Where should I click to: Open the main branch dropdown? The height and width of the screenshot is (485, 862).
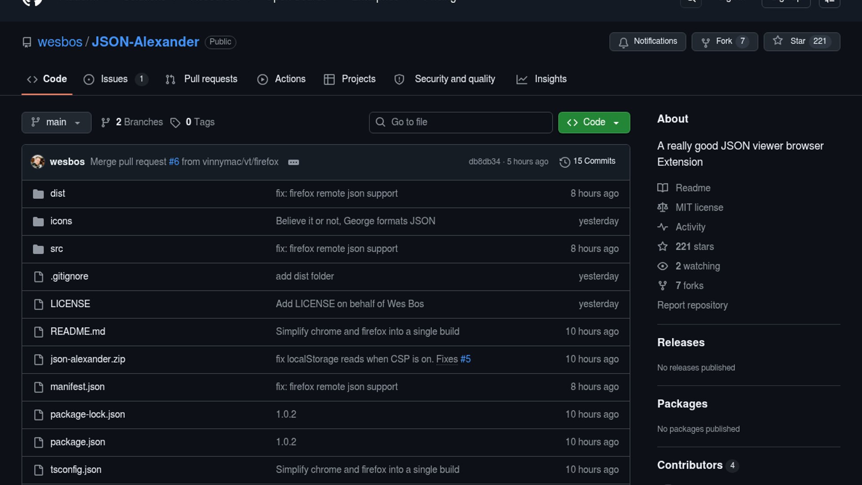[56, 122]
